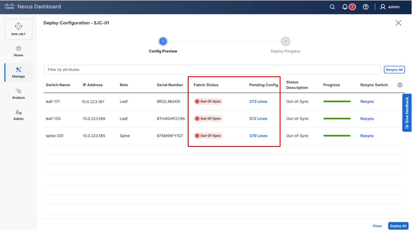This screenshot has height=232, width=412.
Task: Click the Spine role cell
Action: pos(125,136)
